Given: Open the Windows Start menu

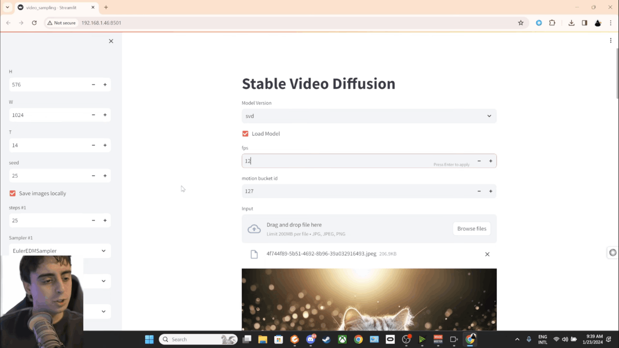Looking at the screenshot, I should coord(149,340).
